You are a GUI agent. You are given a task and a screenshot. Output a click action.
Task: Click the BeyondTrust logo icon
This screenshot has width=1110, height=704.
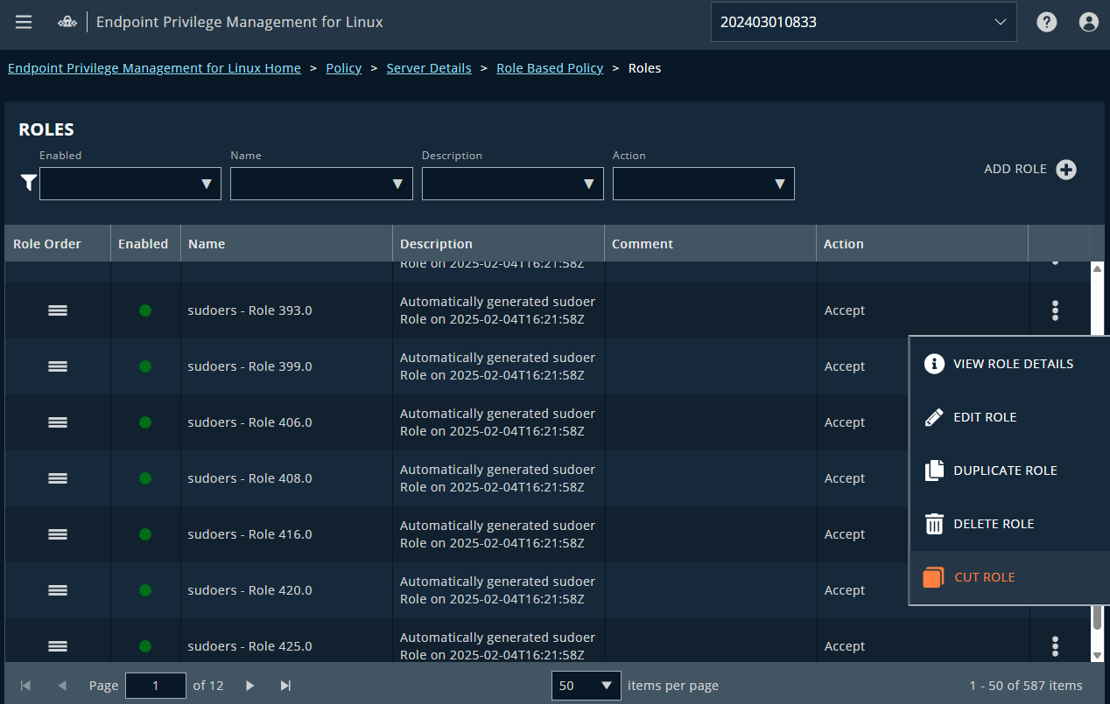pyautogui.click(x=68, y=23)
